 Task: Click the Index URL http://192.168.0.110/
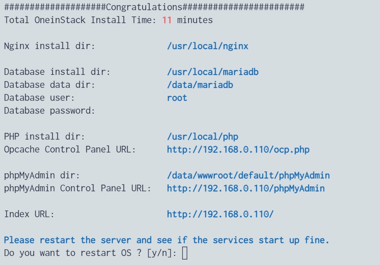click(x=220, y=214)
